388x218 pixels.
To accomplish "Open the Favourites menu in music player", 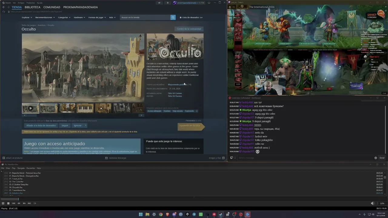I will [31, 168].
